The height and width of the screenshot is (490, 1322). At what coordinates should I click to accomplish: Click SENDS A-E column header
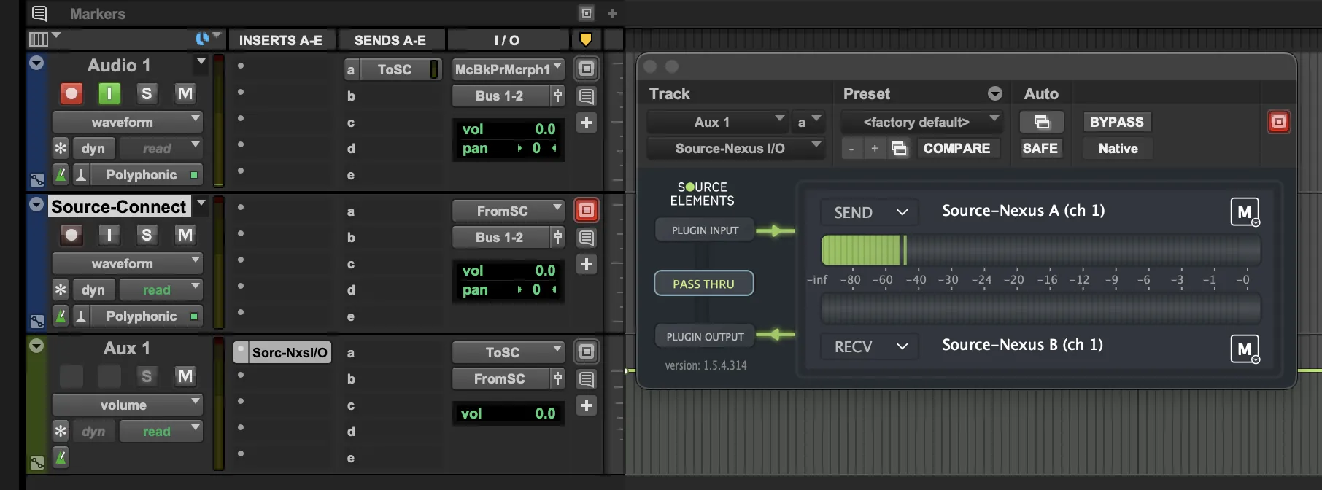[390, 40]
